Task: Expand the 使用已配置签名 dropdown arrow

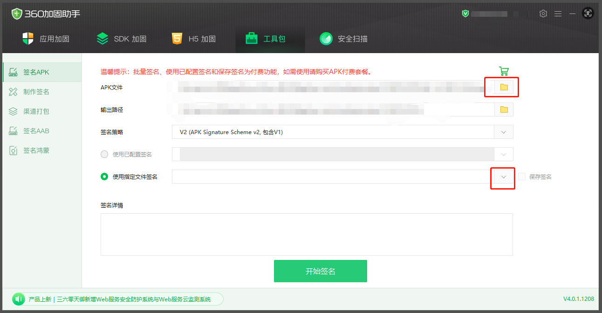Action: point(504,154)
